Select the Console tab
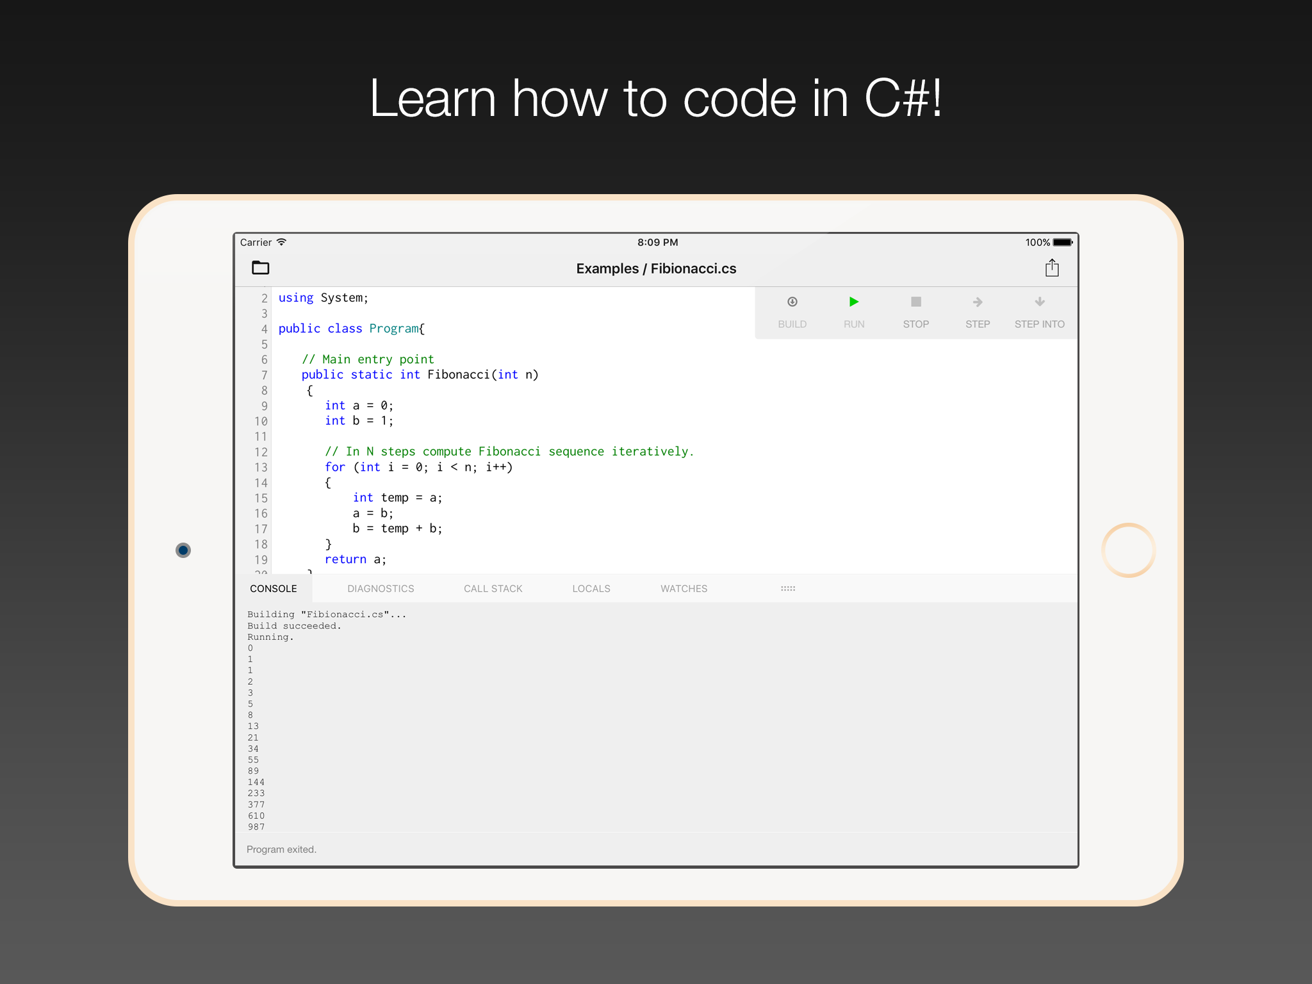The width and height of the screenshot is (1312, 984). click(x=274, y=589)
